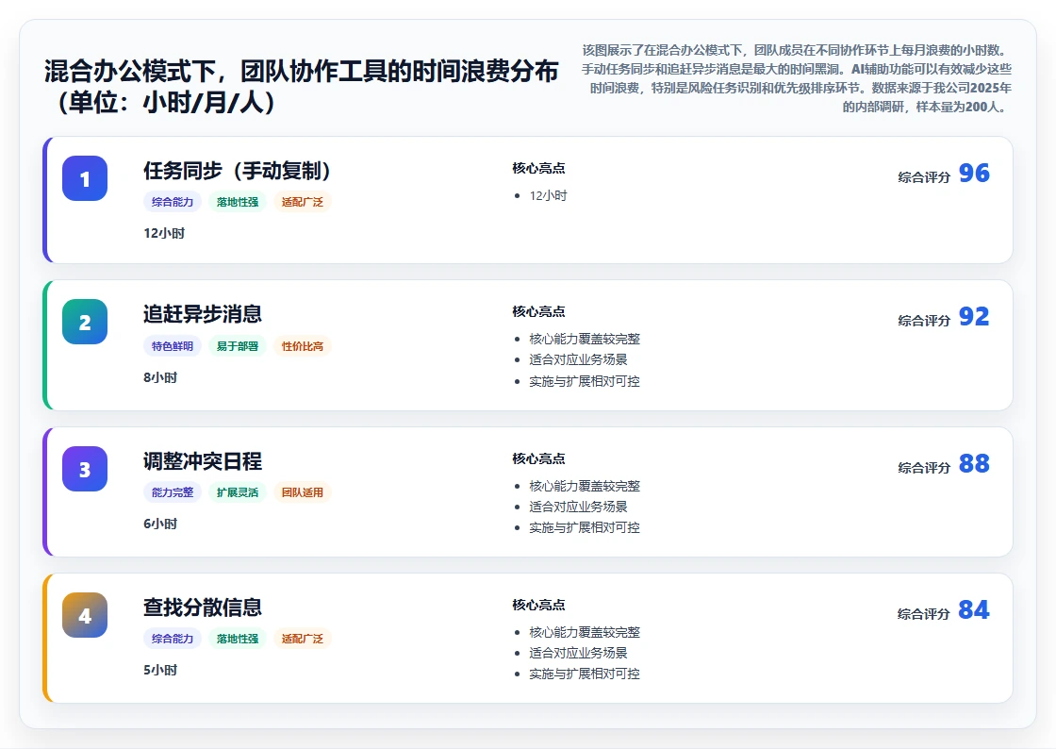Click the 适配广泛 tag in 任务同步 card

tap(303, 202)
